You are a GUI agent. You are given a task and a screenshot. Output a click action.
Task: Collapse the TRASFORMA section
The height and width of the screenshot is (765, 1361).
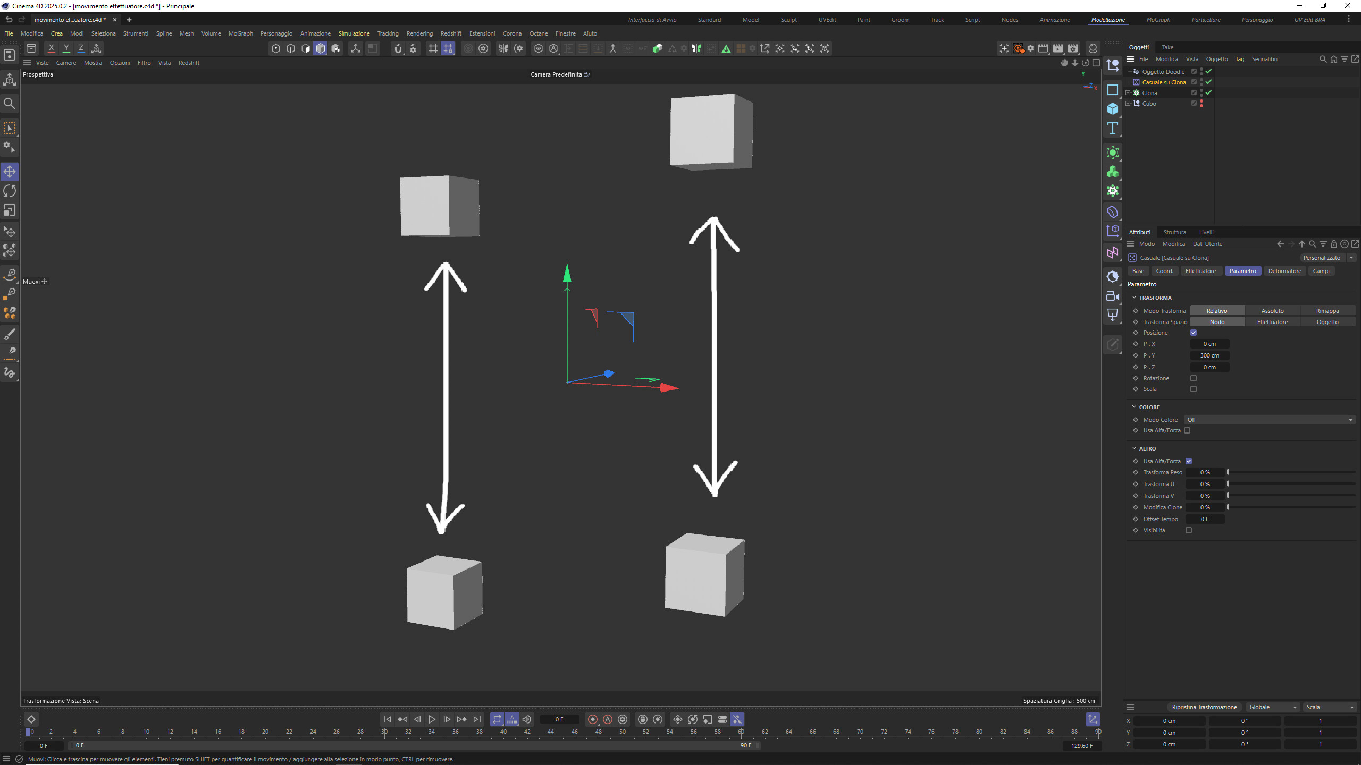pyautogui.click(x=1134, y=297)
